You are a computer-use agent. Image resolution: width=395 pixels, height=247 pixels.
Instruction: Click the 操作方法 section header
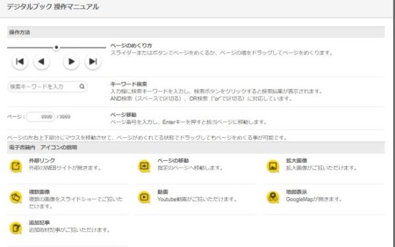[196, 32]
